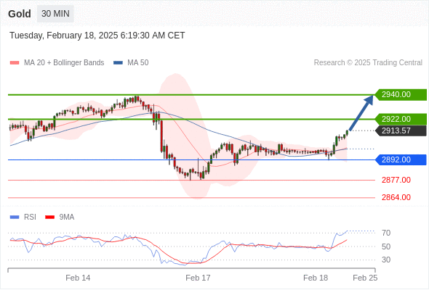429x290 pixels.
Task: Click the 2892.00 pivot price tag
Action: [x=401, y=160]
